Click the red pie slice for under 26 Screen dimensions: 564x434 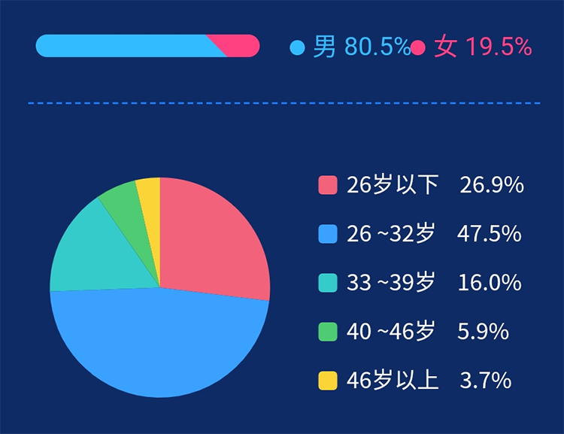211,241
